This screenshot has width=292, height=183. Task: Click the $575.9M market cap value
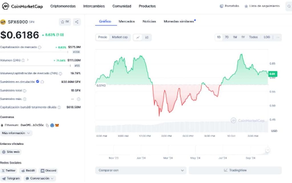pyautogui.click(x=74, y=47)
